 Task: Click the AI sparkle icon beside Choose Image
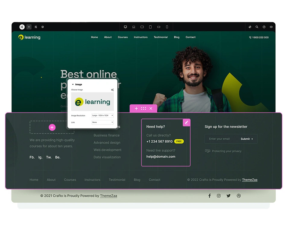coord(112,90)
